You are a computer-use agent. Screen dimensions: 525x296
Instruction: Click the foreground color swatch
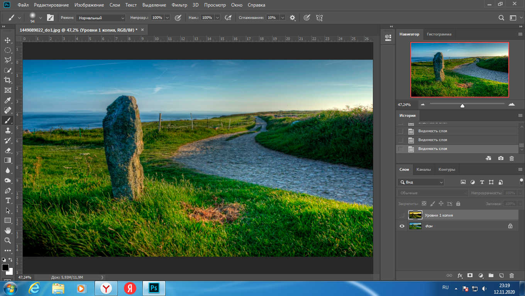pos(5,267)
